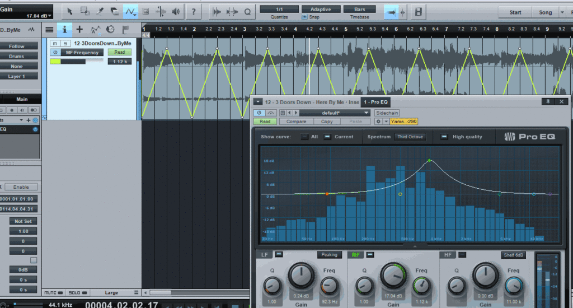The image size is (573, 308).
Task: Open the video player film icon
Action: click(419, 12)
